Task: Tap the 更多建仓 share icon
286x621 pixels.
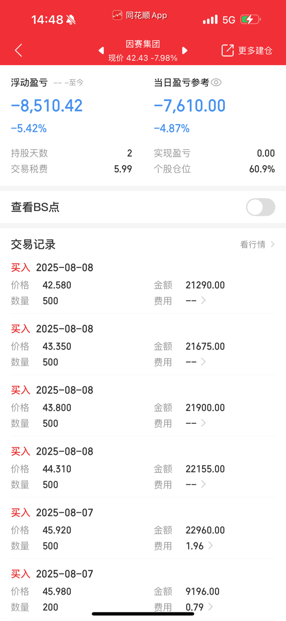Action: click(x=228, y=50)
